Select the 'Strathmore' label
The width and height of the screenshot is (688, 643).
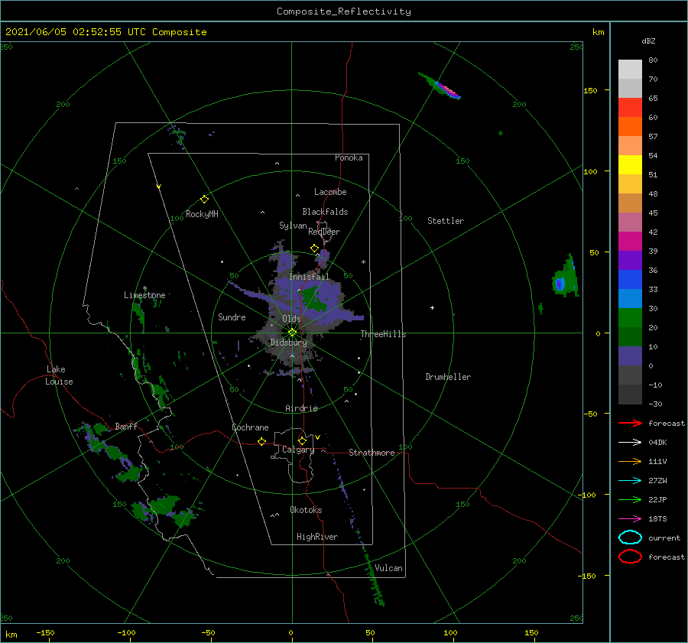(x=372, y=453)
